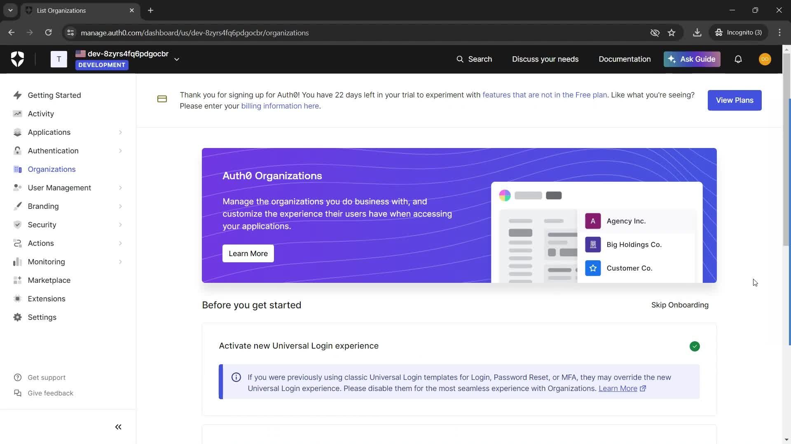
Task: Expand the Actions submenu chevron
Action: coord(120,243)
